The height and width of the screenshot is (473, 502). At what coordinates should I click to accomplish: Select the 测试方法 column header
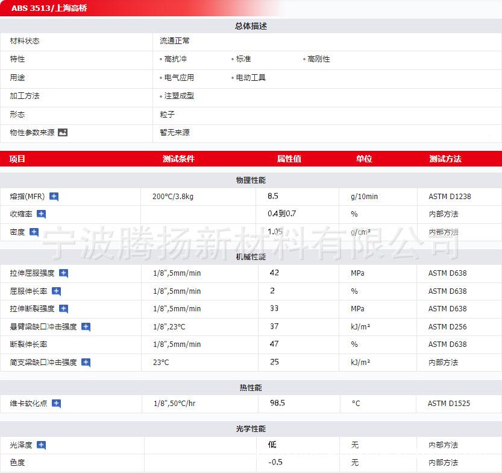[x=445, y=159]
